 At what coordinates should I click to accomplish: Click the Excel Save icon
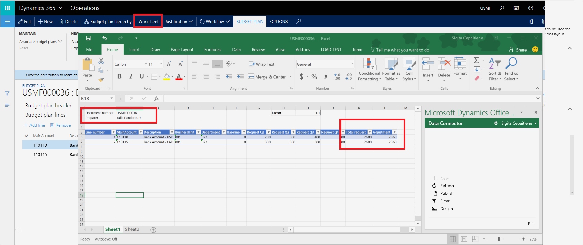[x=88, y=38]
